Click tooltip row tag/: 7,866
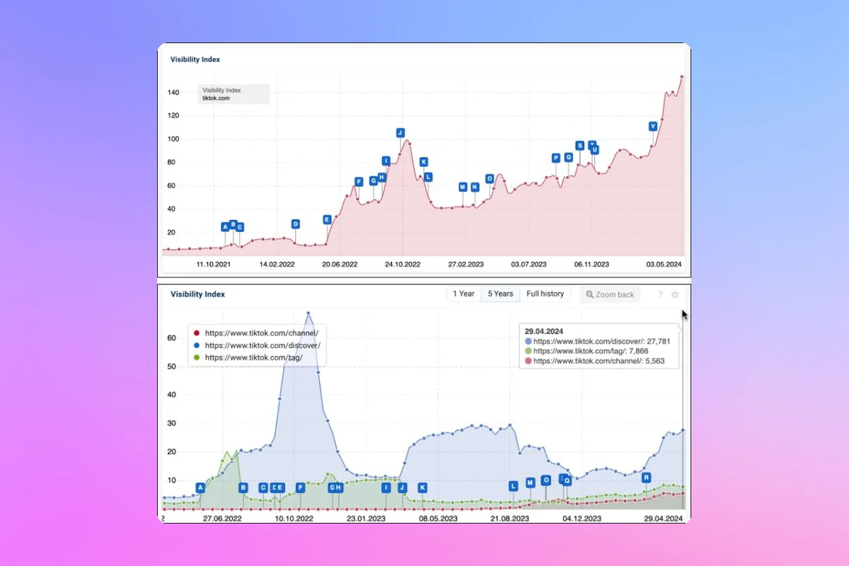The image size is (849, 566). click(587, 351)
